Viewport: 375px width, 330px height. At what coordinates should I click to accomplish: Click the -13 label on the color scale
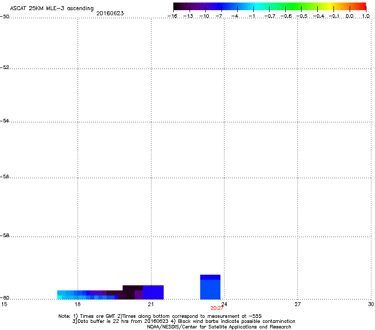click(x=188, y=16)
